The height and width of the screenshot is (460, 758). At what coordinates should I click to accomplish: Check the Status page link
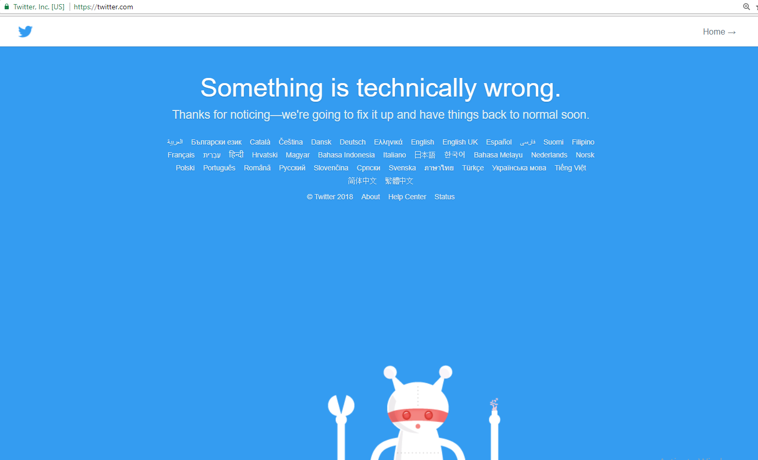coord(444,197)
